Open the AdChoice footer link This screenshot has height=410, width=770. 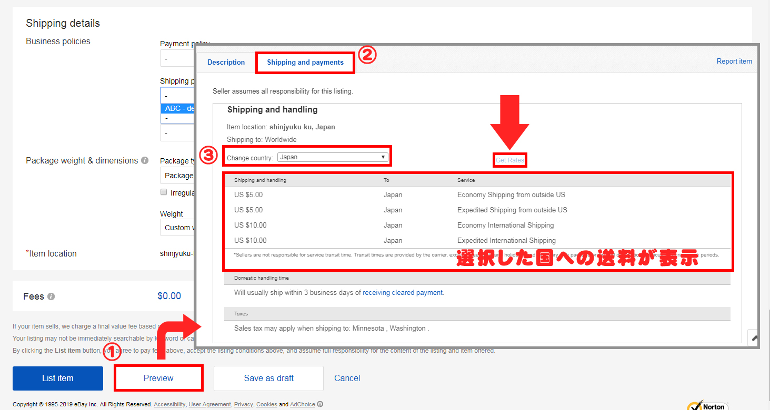[x=303, y=405]
